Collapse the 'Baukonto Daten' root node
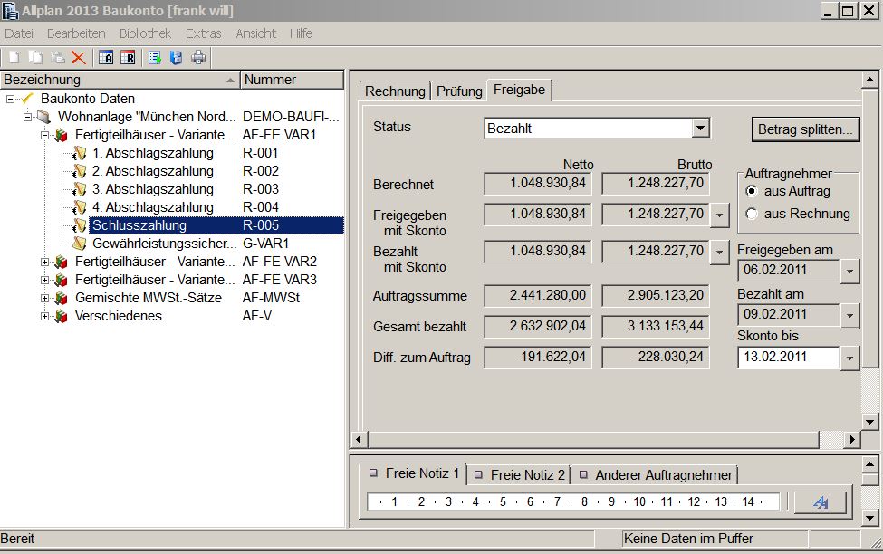 [10, 99]
